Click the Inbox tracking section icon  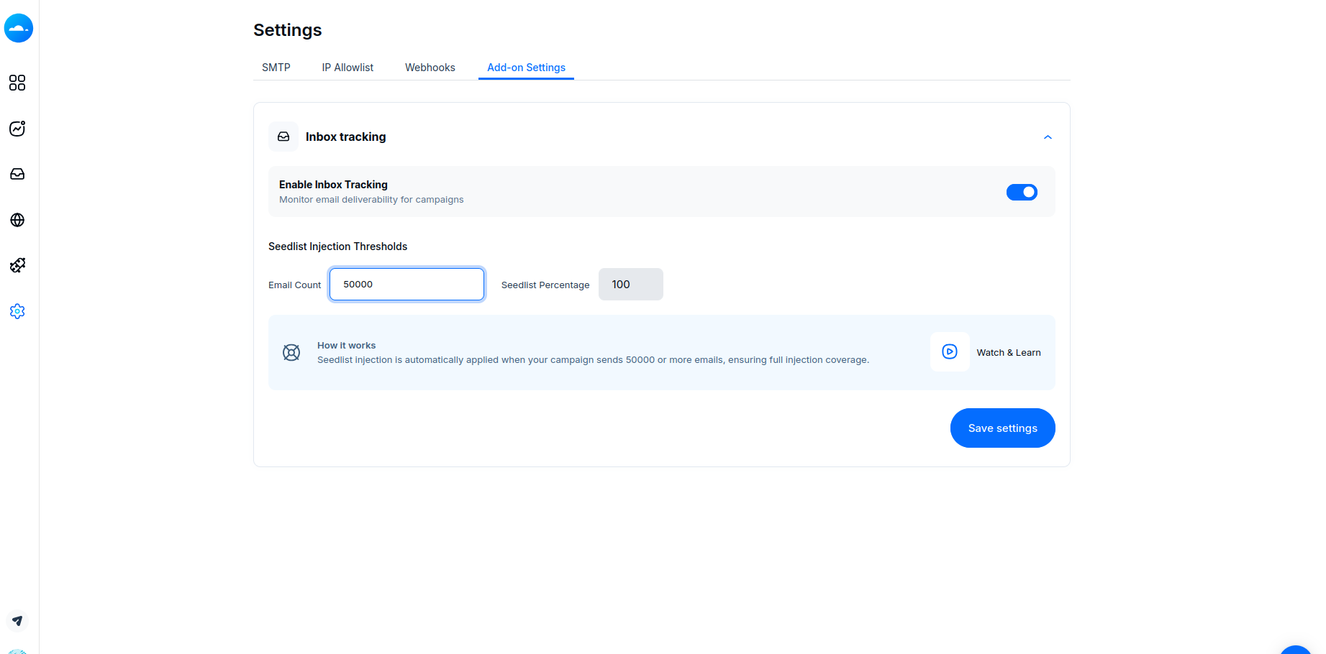point(283,137)
